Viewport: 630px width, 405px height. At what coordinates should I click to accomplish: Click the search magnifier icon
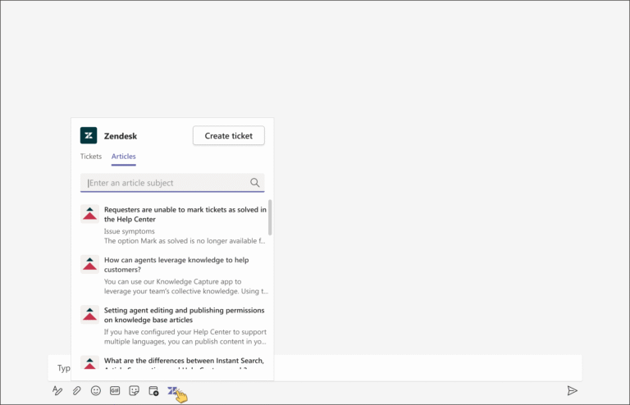tap(255, 183)
